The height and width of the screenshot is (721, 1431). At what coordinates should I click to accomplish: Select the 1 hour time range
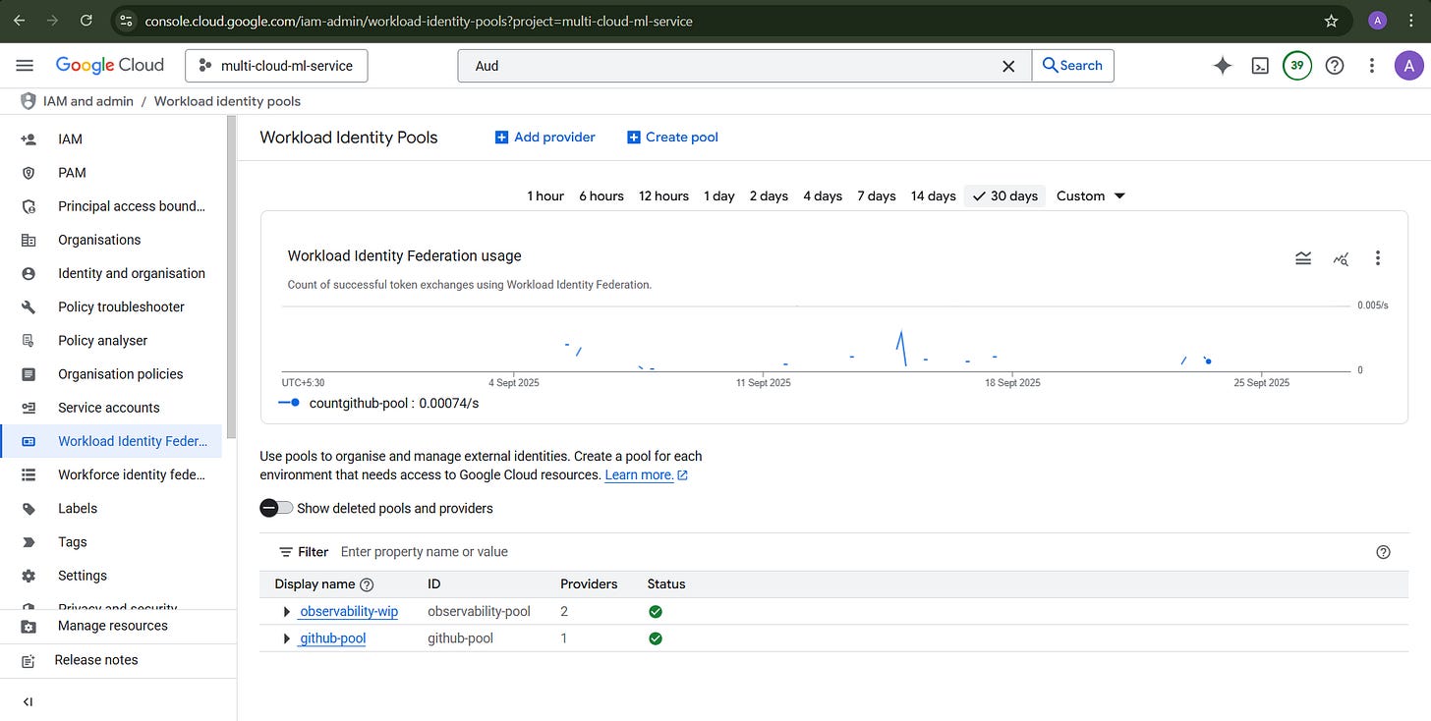coord(545,195)
